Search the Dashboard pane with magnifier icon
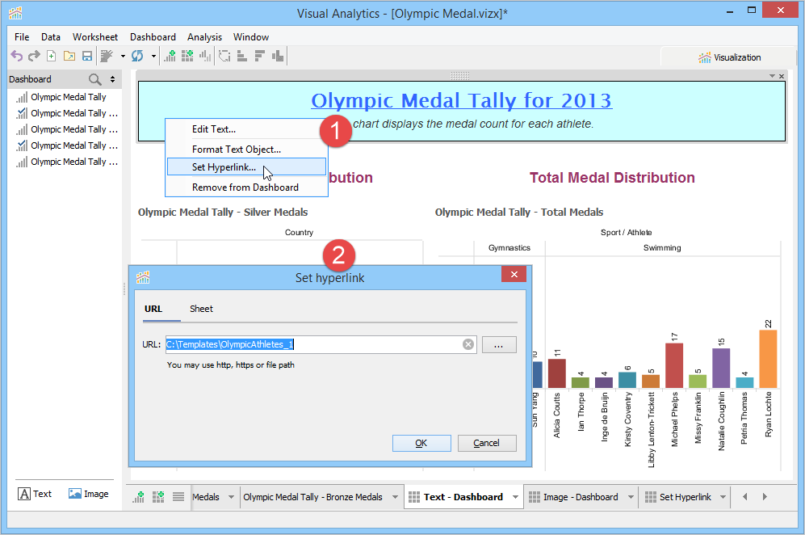This screenshot has height=535, width=805. 95,79
